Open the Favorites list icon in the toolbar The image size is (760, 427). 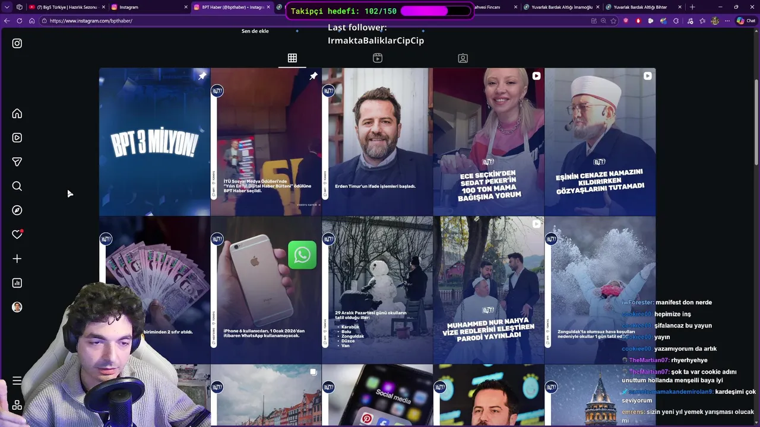pos(702,21)
